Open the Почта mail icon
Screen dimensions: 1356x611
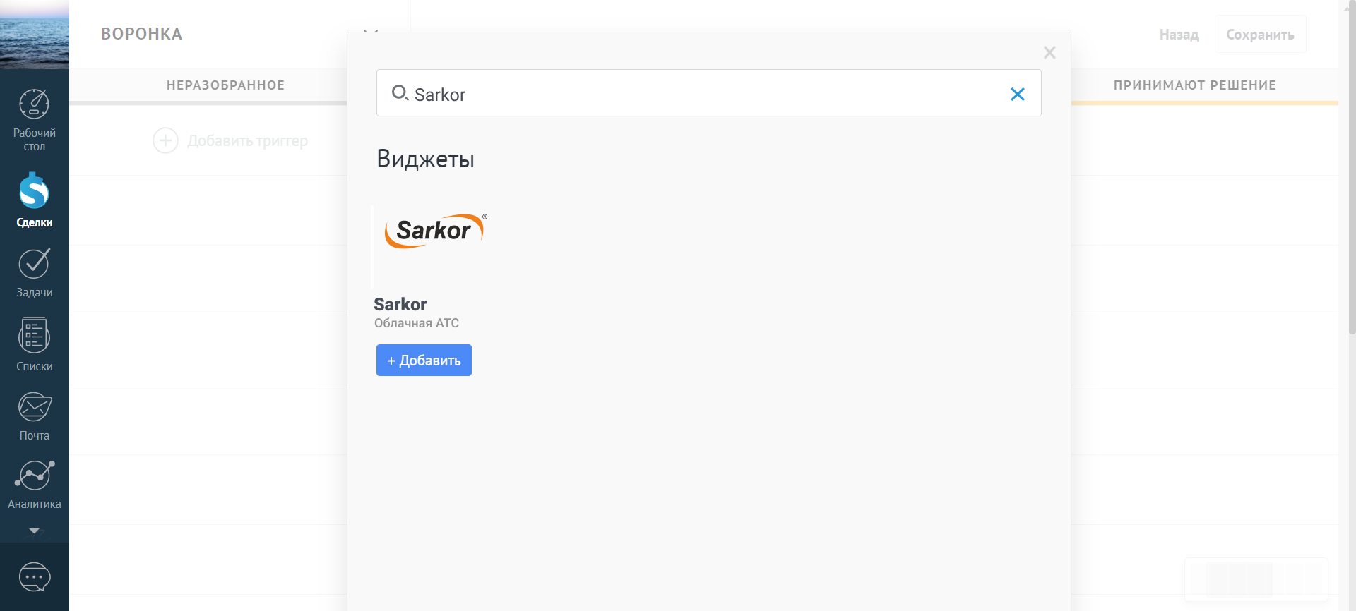(x=34, y=416)
